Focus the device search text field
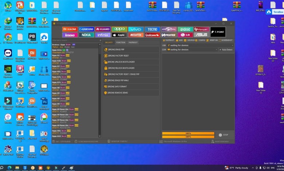This screenshot has width=284, height=171. 75,40
